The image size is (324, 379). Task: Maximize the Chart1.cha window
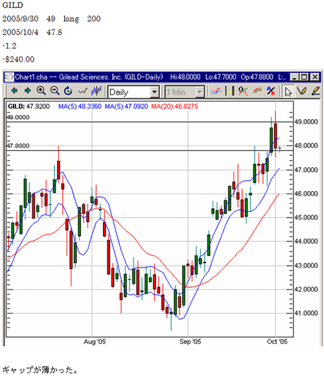point(304,77)
